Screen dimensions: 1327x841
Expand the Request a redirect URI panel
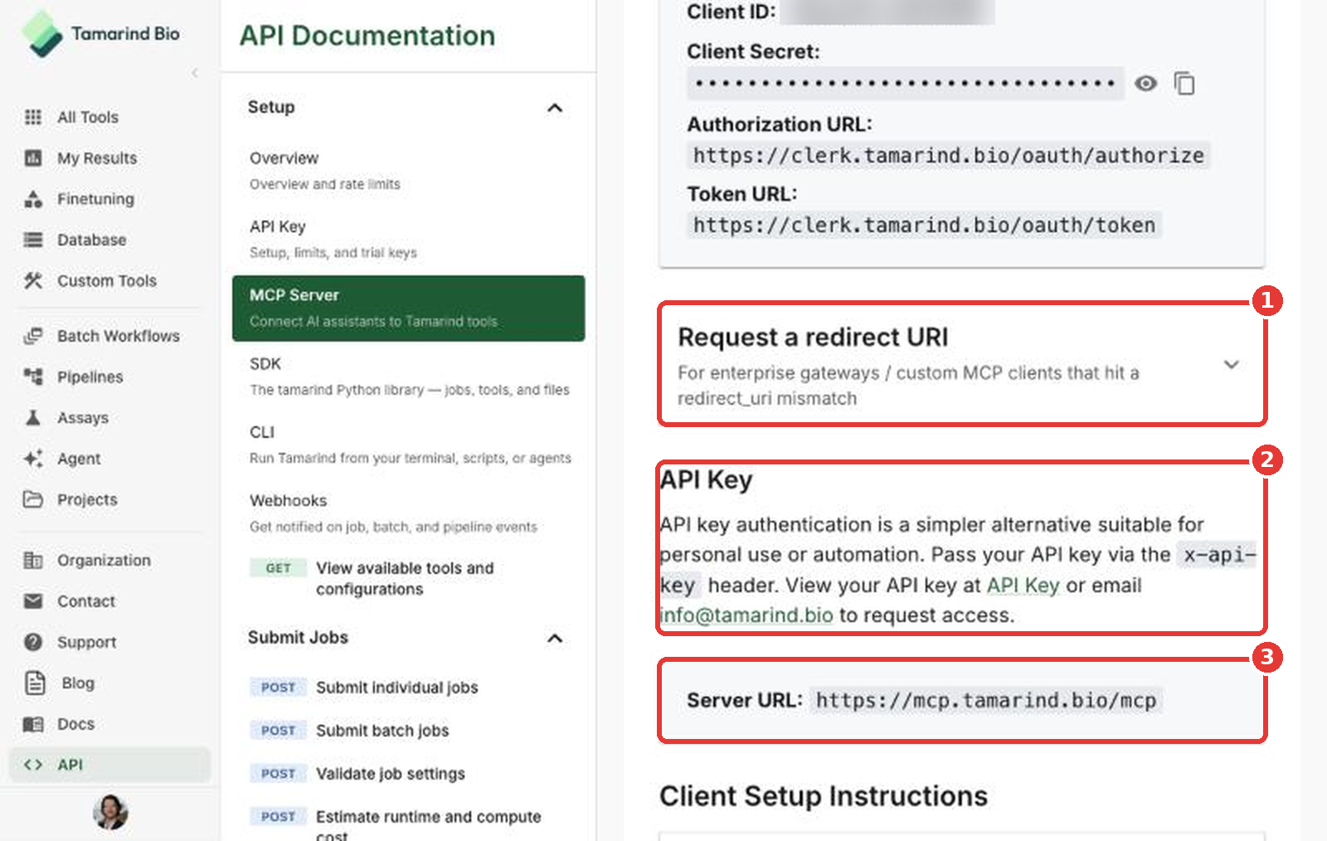[1232, 364]
